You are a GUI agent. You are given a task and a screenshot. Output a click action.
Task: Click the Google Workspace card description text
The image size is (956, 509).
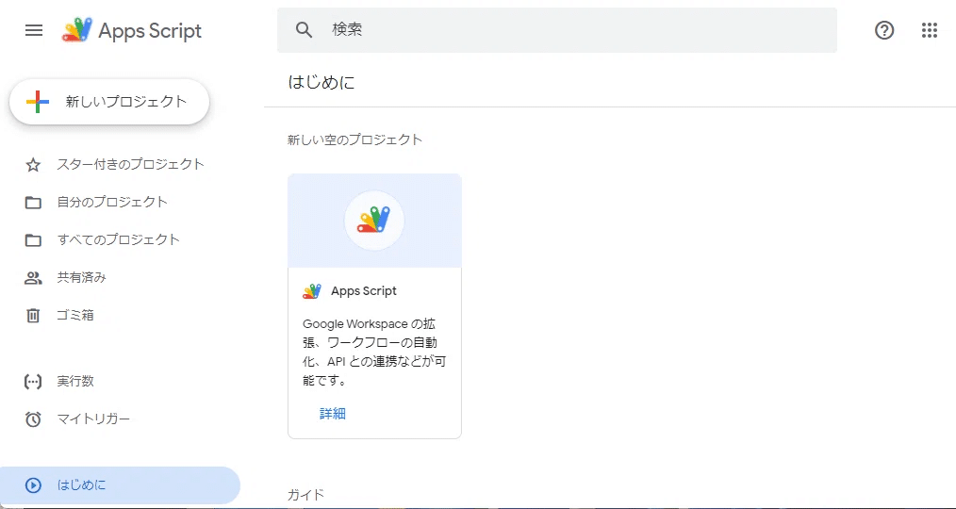(374, 353)
